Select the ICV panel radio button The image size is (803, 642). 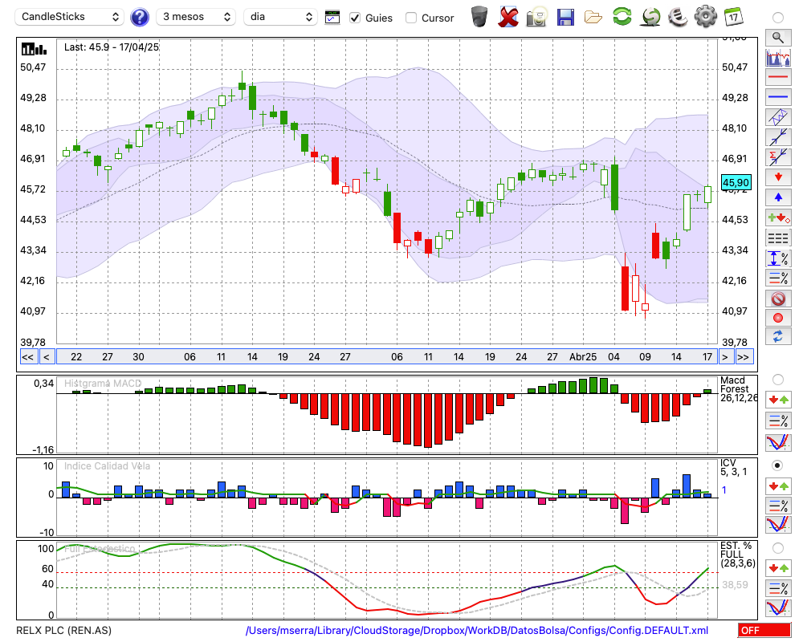(778, 465)
